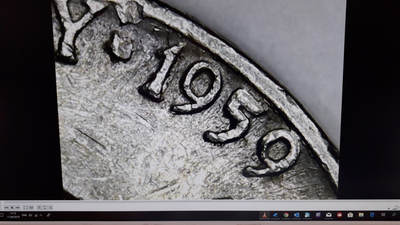Open File Explorer folder icon

[361, 215]
